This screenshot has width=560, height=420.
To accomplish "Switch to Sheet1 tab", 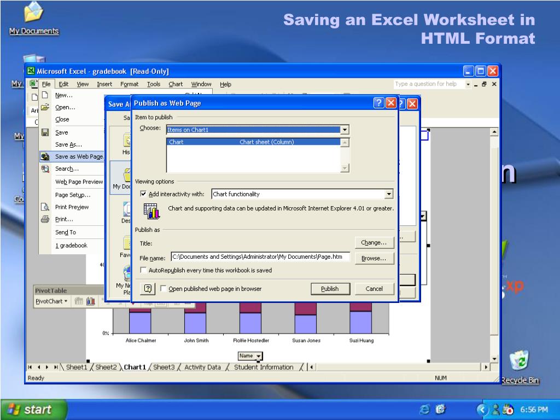I will (77, 367).
